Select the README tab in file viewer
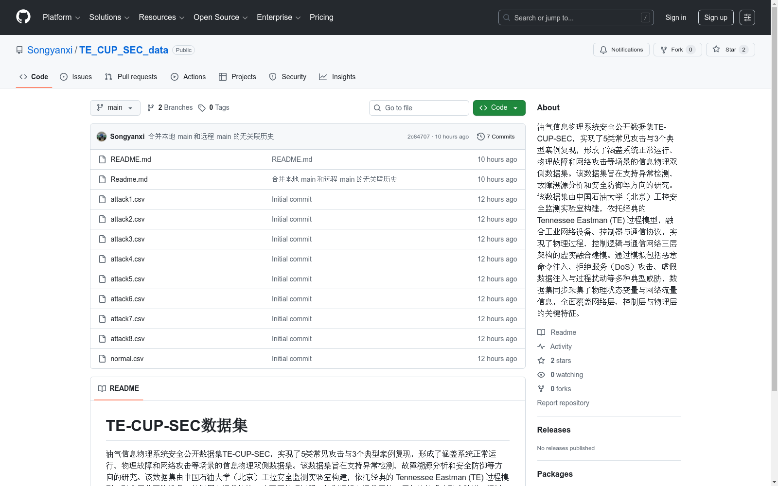This screenshot has height=486, width=778. (x=119, y=388)
